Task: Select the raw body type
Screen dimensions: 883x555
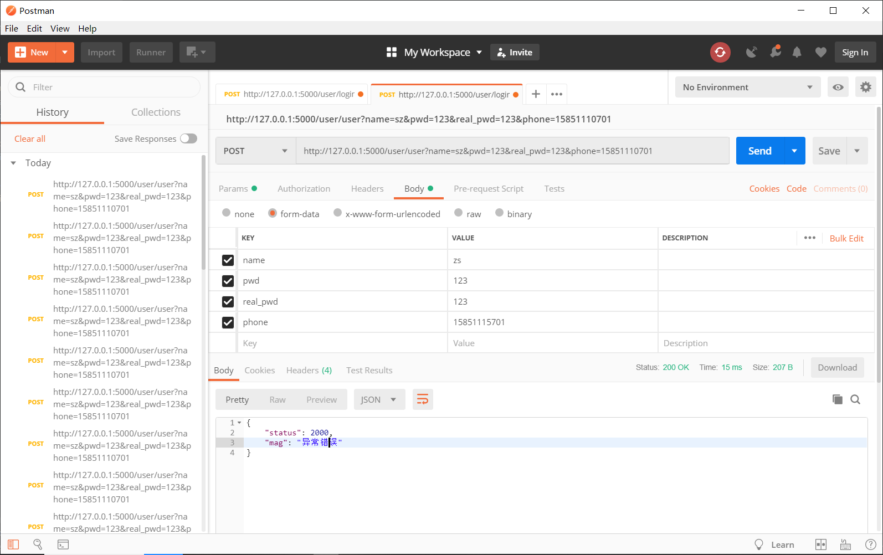Action: (458, 213)
